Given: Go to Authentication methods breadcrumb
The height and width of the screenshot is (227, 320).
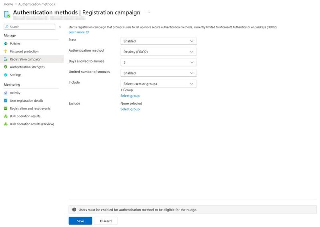Looking at the screenshot, I should click(36, 4).
